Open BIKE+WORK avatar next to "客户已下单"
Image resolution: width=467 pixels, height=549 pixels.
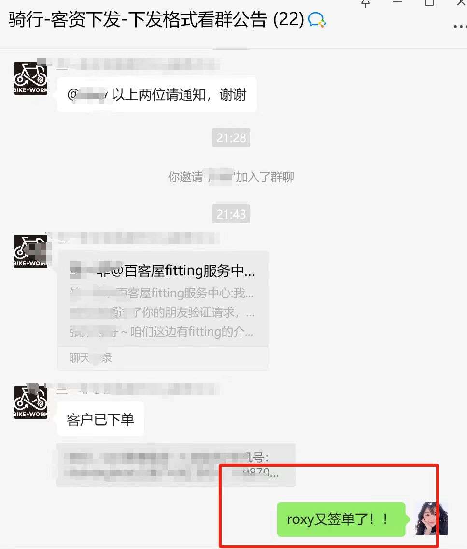point(31,402)
